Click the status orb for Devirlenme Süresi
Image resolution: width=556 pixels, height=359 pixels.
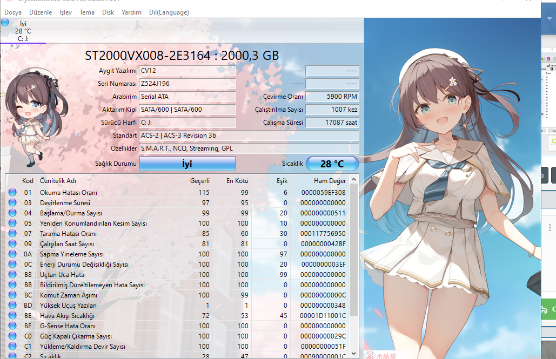[x=12, y=202]
